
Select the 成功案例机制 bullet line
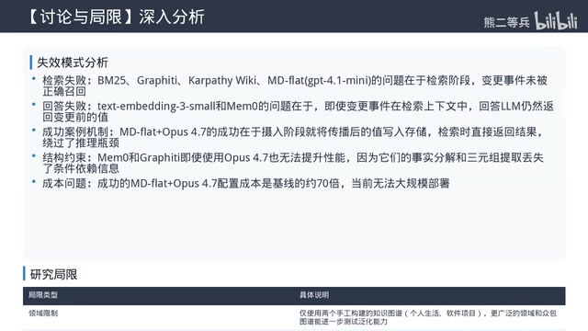(x=292, y=137)
